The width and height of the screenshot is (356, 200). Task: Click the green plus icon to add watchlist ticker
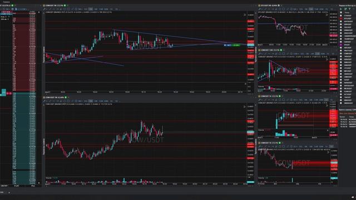pyautogui.click(x=340, y=9)
